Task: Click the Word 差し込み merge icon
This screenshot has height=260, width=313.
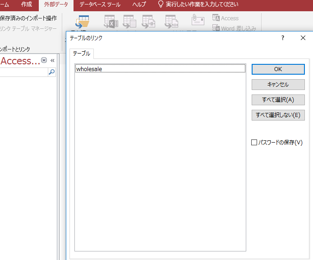Action: tap(234, 28)
